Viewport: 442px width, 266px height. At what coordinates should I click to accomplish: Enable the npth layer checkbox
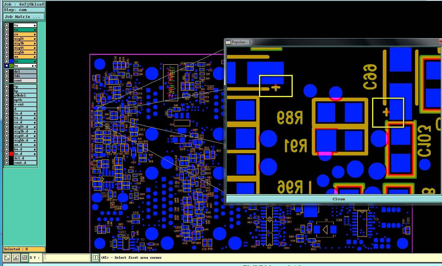pos(7,100)
